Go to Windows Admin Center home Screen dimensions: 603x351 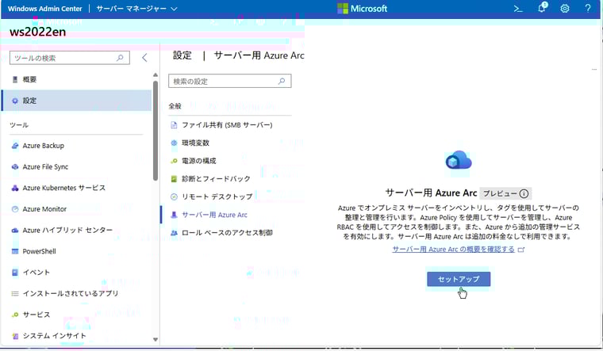coord(44,9)
